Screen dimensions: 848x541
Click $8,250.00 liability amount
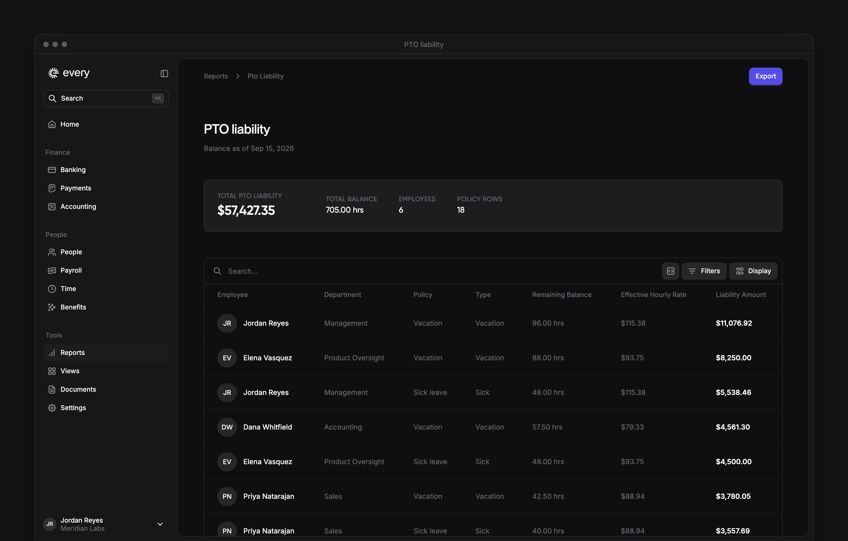(733, 358)
